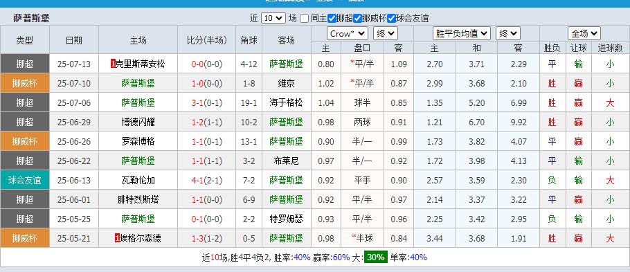Click the 挪超 tag for 25-07-13 match
Viewport: 630px width, 272px height.
25,64
